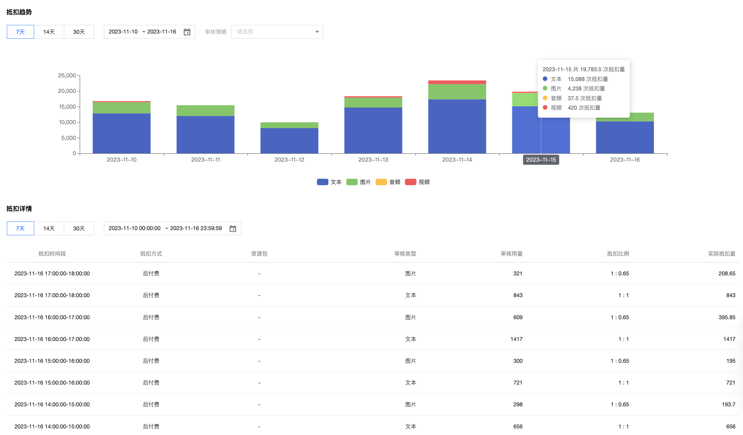
Task: Click 审核用量 column header
Action: point(512,254)
